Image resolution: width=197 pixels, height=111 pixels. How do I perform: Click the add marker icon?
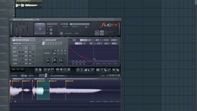(102, 70)
